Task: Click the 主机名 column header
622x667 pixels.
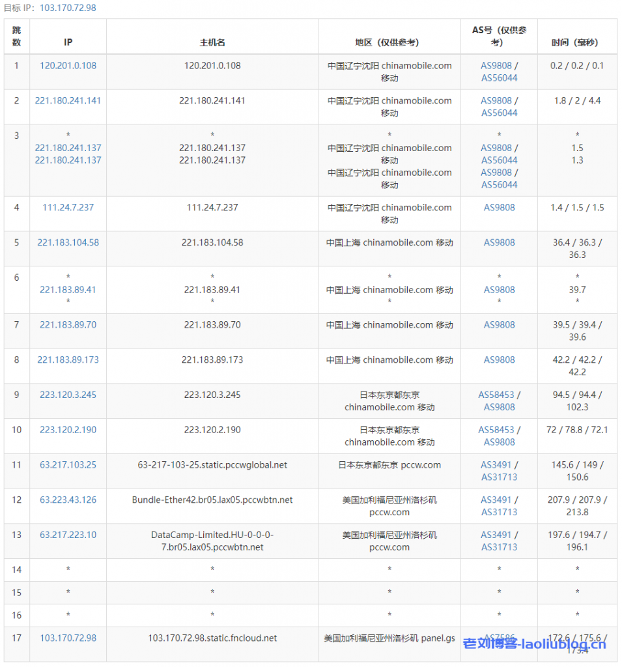Action: (212, 36)
